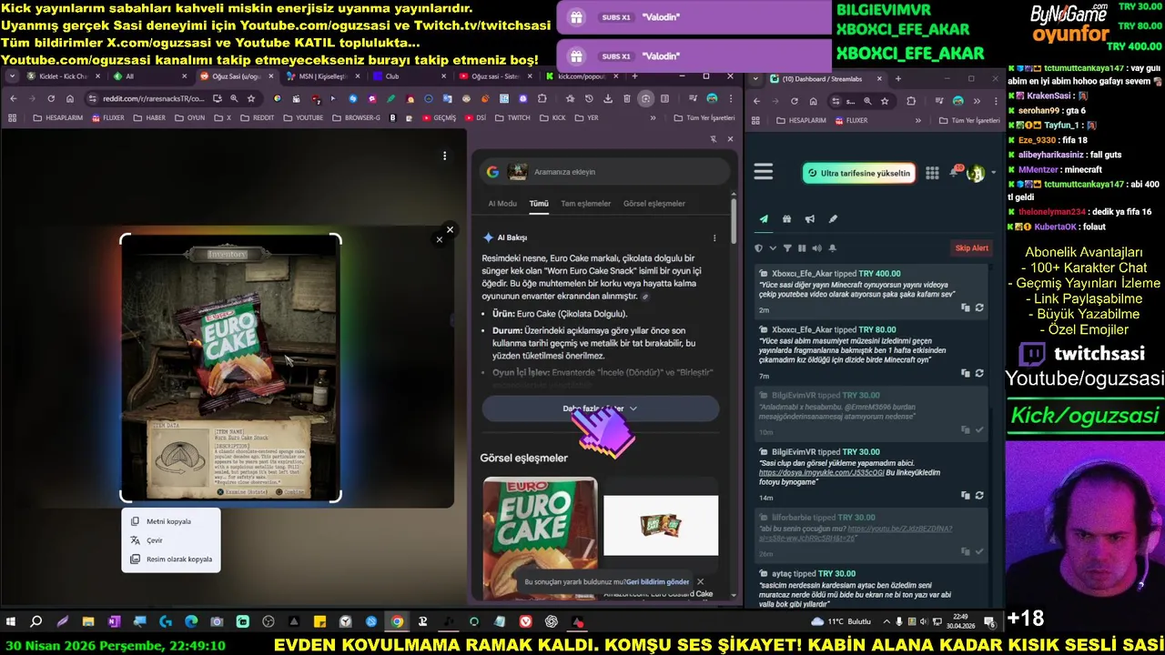
Task: Open the Streamlabs apps grid icon
Action: pyautogui.click(x=932, y=173)
